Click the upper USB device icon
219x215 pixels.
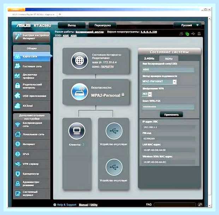click(x=114, y=131)
